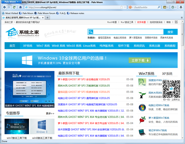Open the Win10 系统 navigation item

click(x=74, y=46)
